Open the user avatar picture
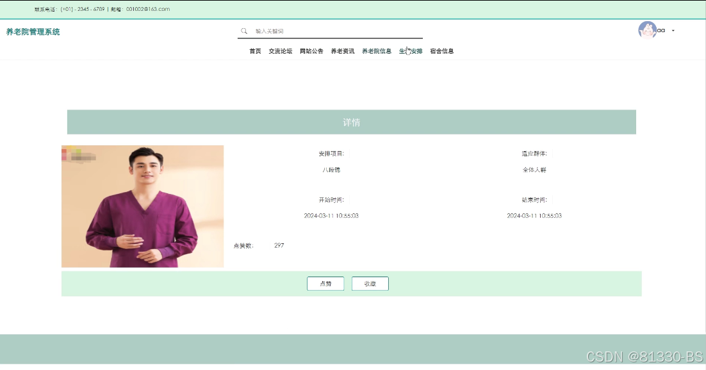This screenshot has width=706, height=370. [x=647, y=30]
